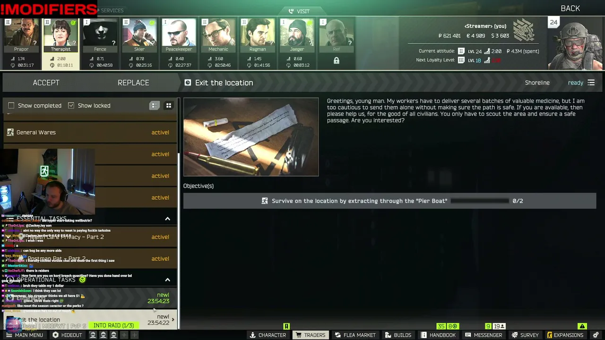Switch to the VISIT tab
605x340 pixels.
point(299,11)
